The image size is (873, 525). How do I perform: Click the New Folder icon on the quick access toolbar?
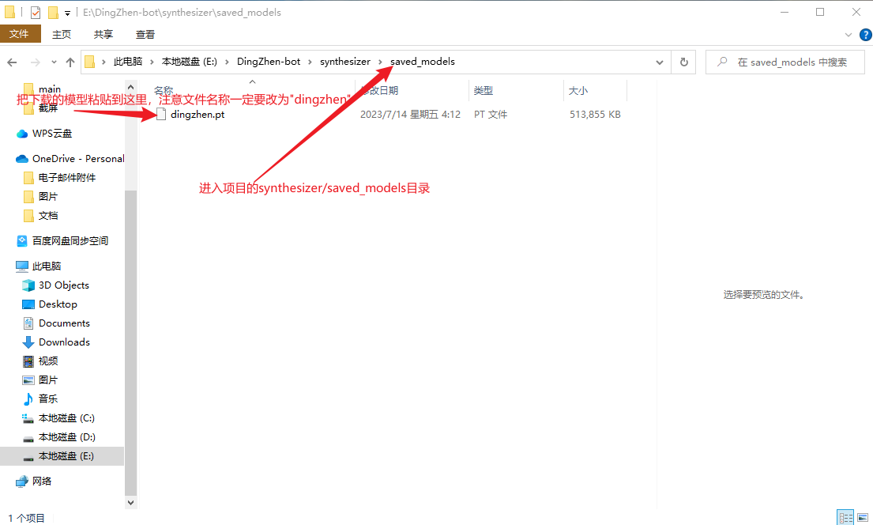52,12
